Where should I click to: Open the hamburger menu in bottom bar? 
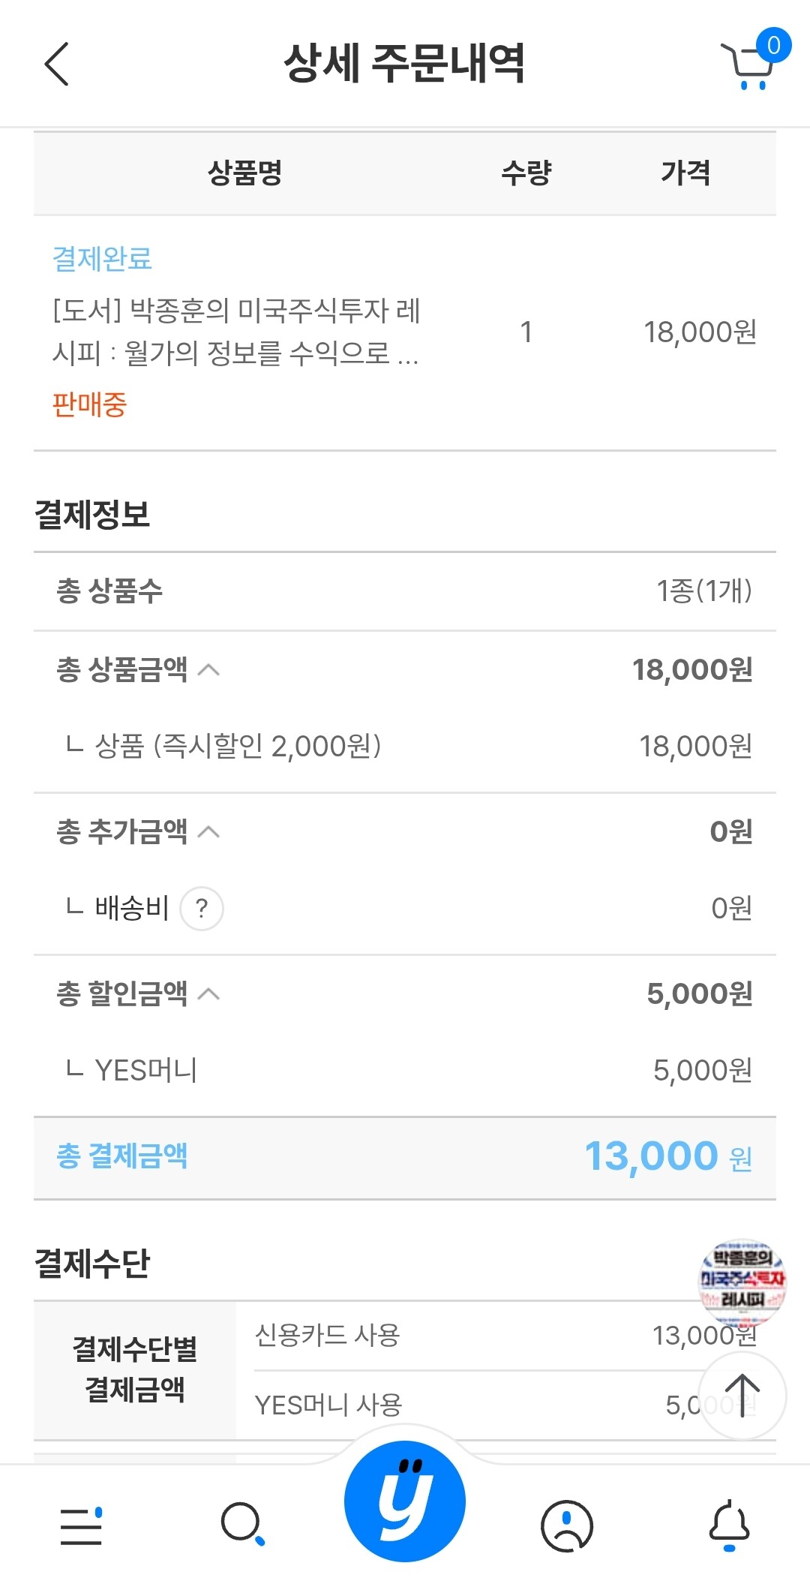[x=81, y=1525]
